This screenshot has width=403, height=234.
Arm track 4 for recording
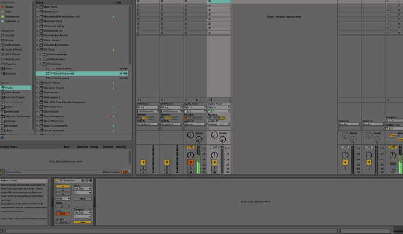(x=214, y=172)
